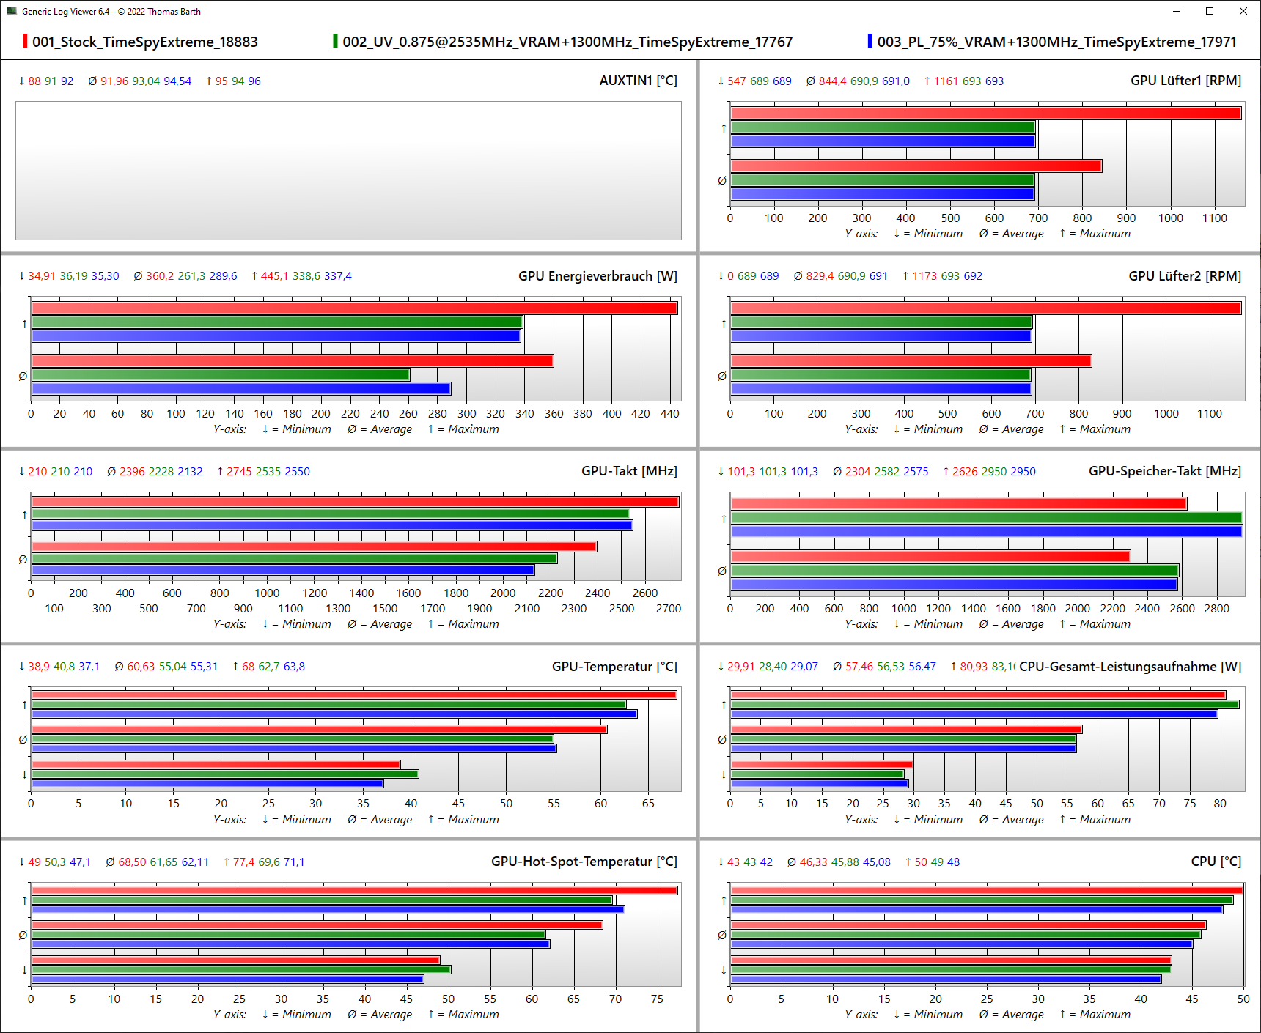This screenshot has height=1033, width=1261.
Task: Click AUXTIN1 average values '91,96 93,04 94,54'
Action: click(x=146, y=81)
